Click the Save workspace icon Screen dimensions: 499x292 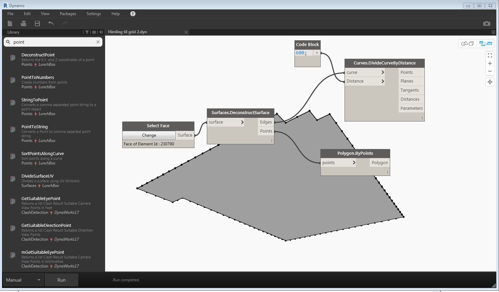tap(37, 23)
